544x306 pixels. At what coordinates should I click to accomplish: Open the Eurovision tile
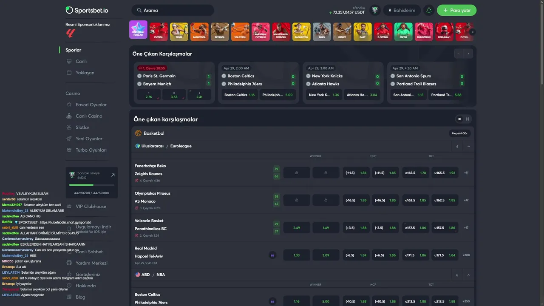424,31
